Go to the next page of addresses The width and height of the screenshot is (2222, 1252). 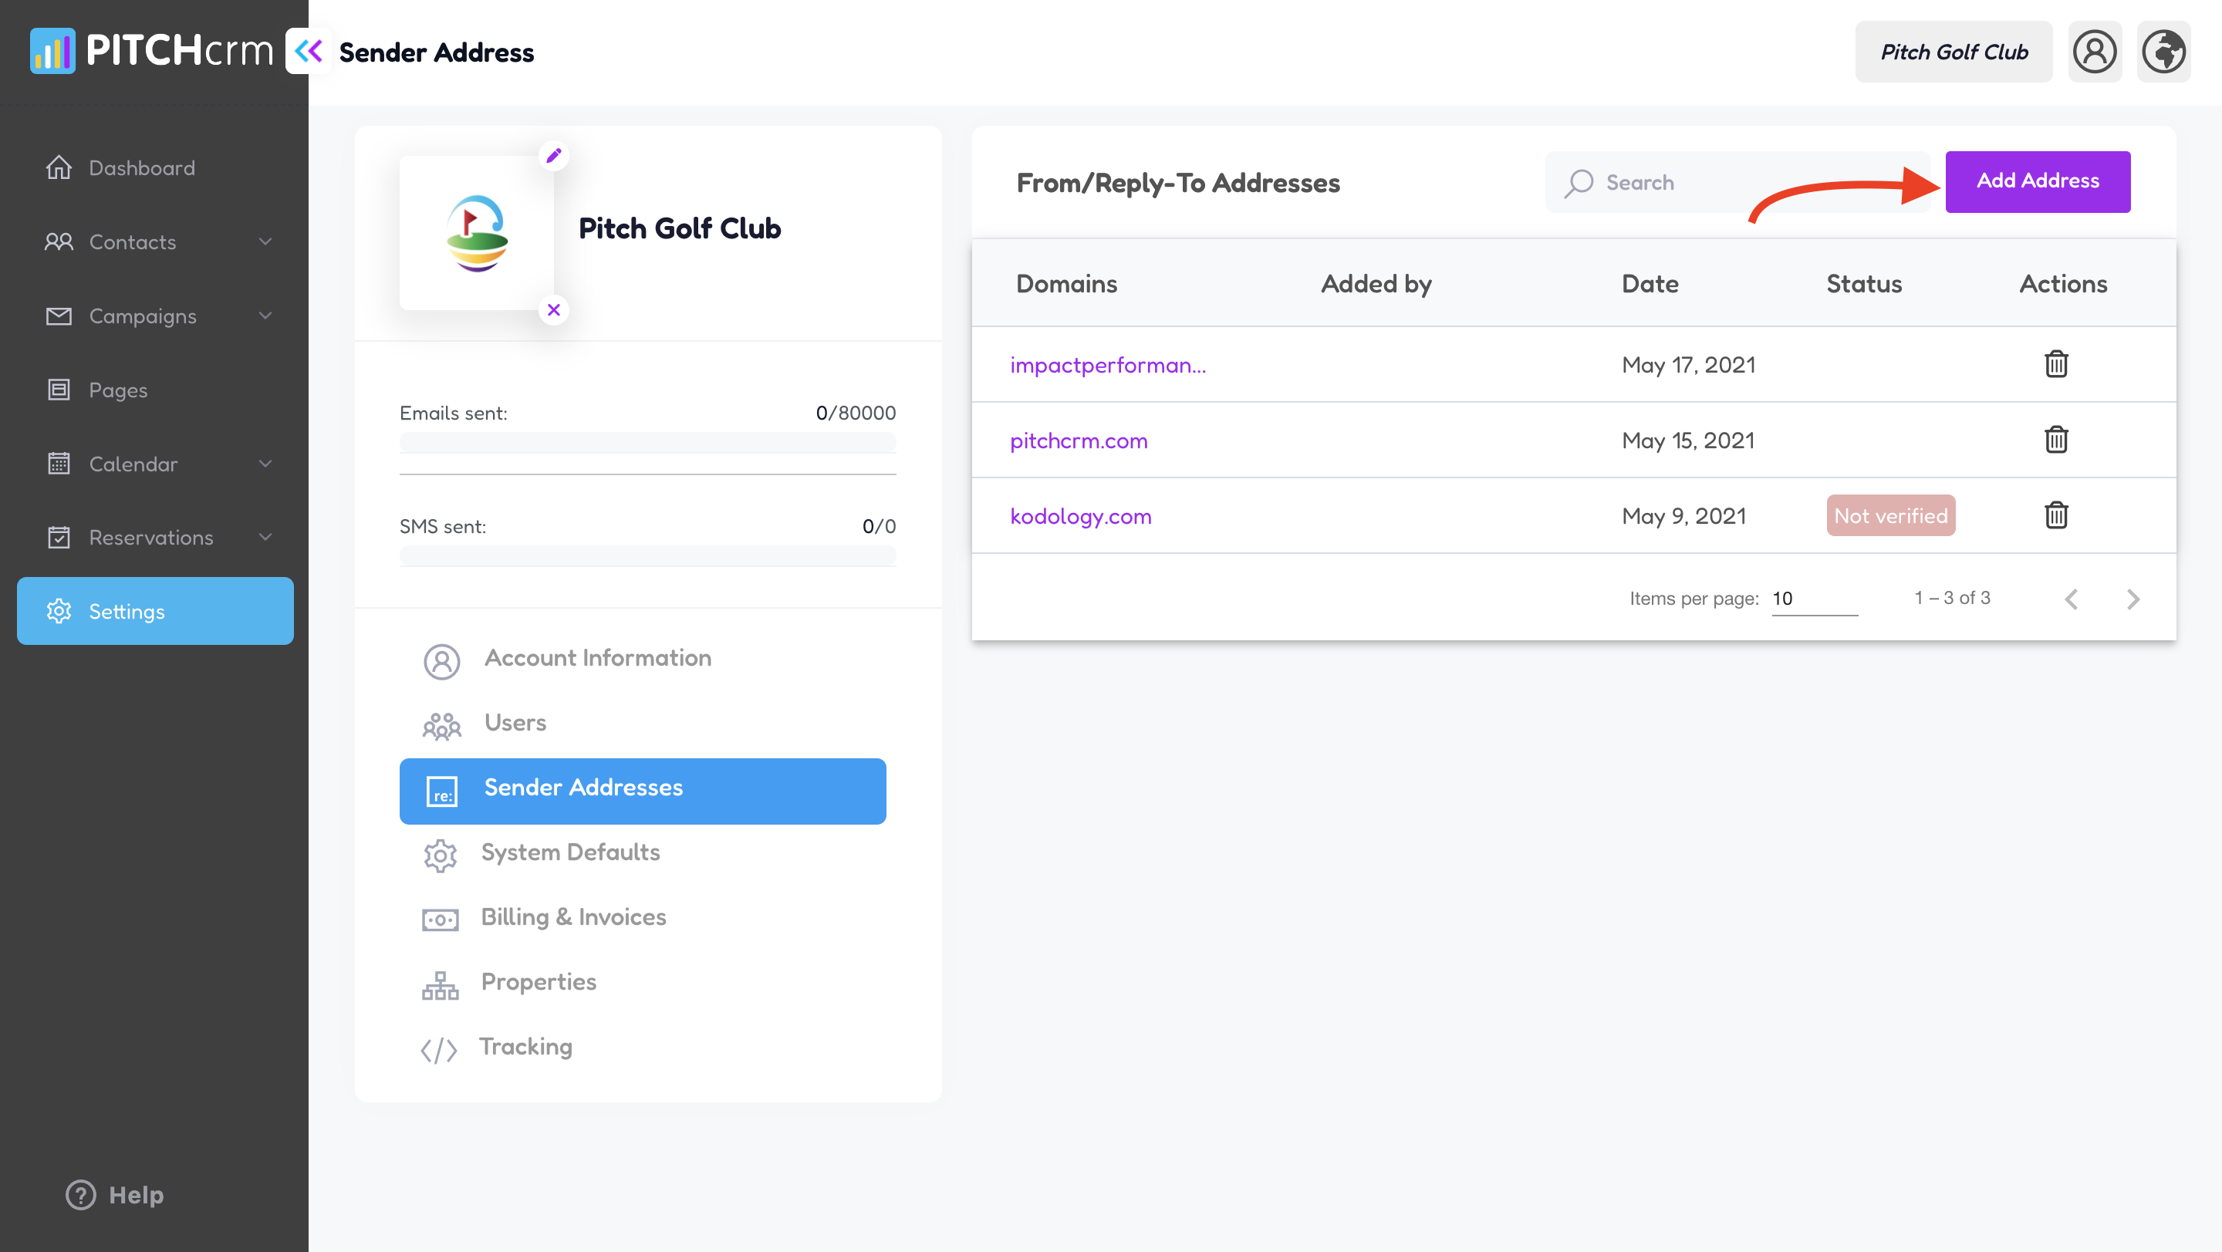(x=2133, y=599)
